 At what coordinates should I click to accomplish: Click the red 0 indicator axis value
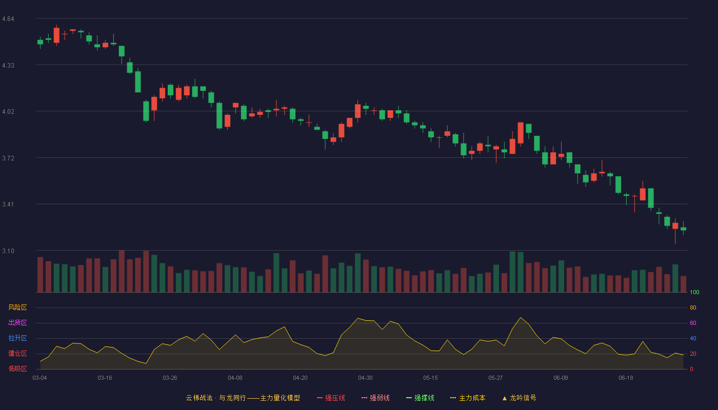point(691,369)
